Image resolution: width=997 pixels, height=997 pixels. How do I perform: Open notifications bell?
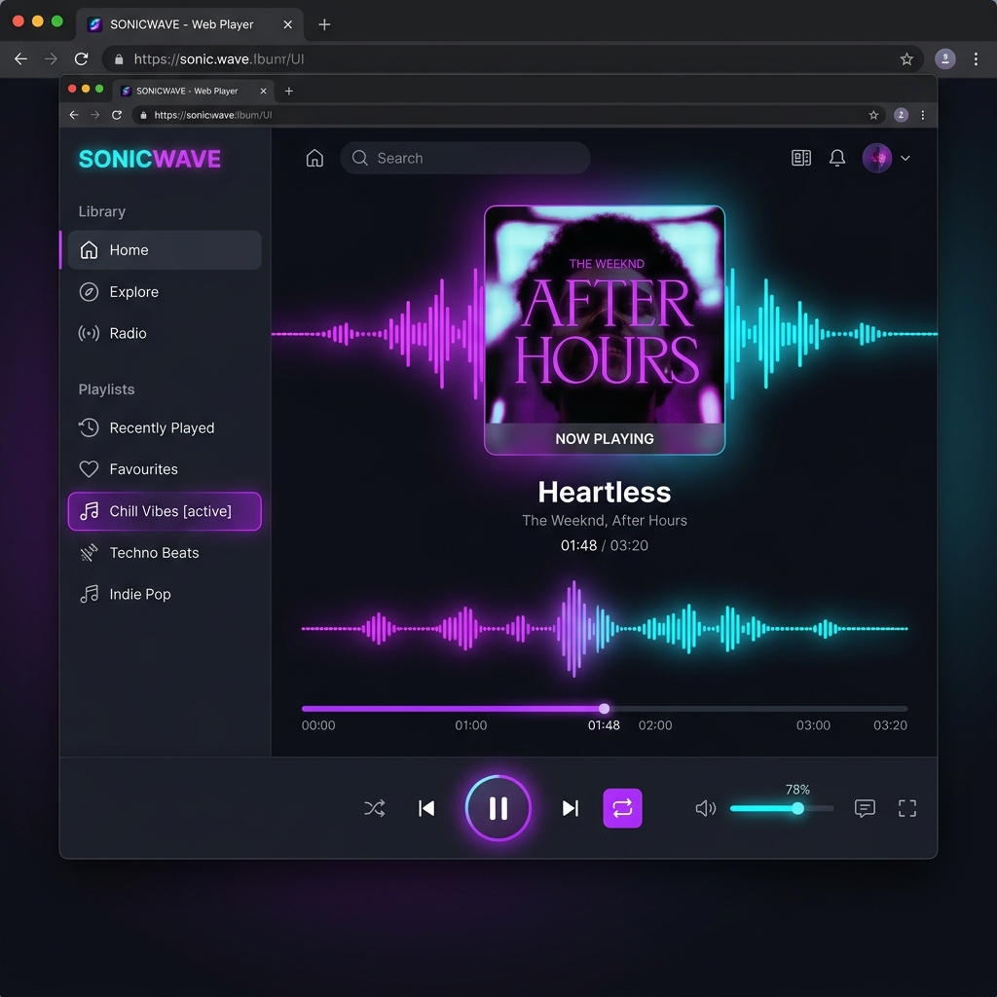pyautogui.click(x=836, y=158)
